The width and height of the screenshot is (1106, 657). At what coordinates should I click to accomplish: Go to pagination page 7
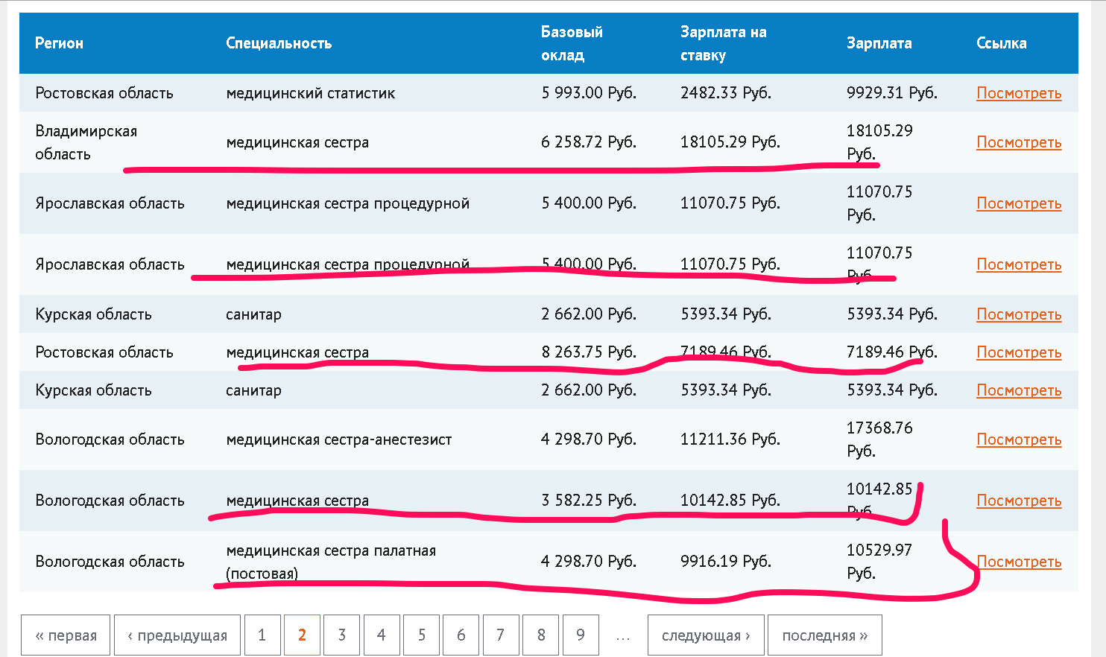tap(501, 635)
